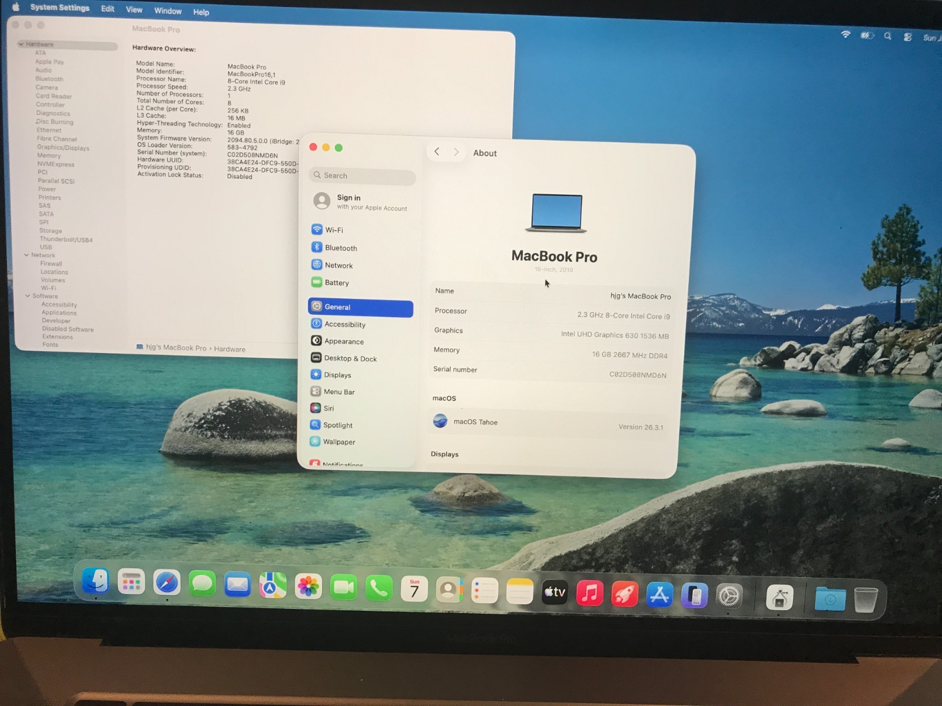
Task: Launch Safari from the Dock
Action: (x=167, y=583)
